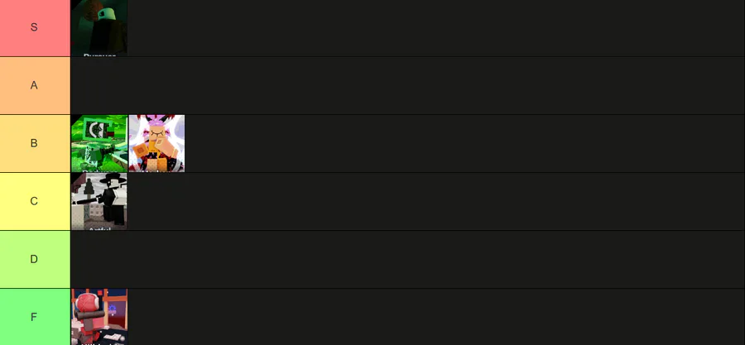Click the pine tree inside the Artful image
The width and height of the screenshot is (745, 345).
click(x=90, y=194)
